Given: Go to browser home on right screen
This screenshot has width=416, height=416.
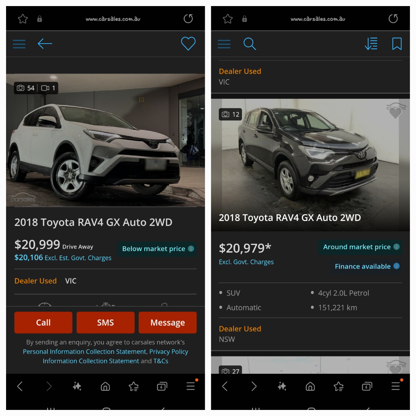Looking at the screenshot, I should click(x=310, y=386).
